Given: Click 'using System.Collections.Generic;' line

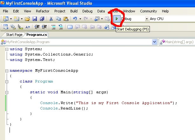Looking at the screenshot, I should [x=51, y=54].
